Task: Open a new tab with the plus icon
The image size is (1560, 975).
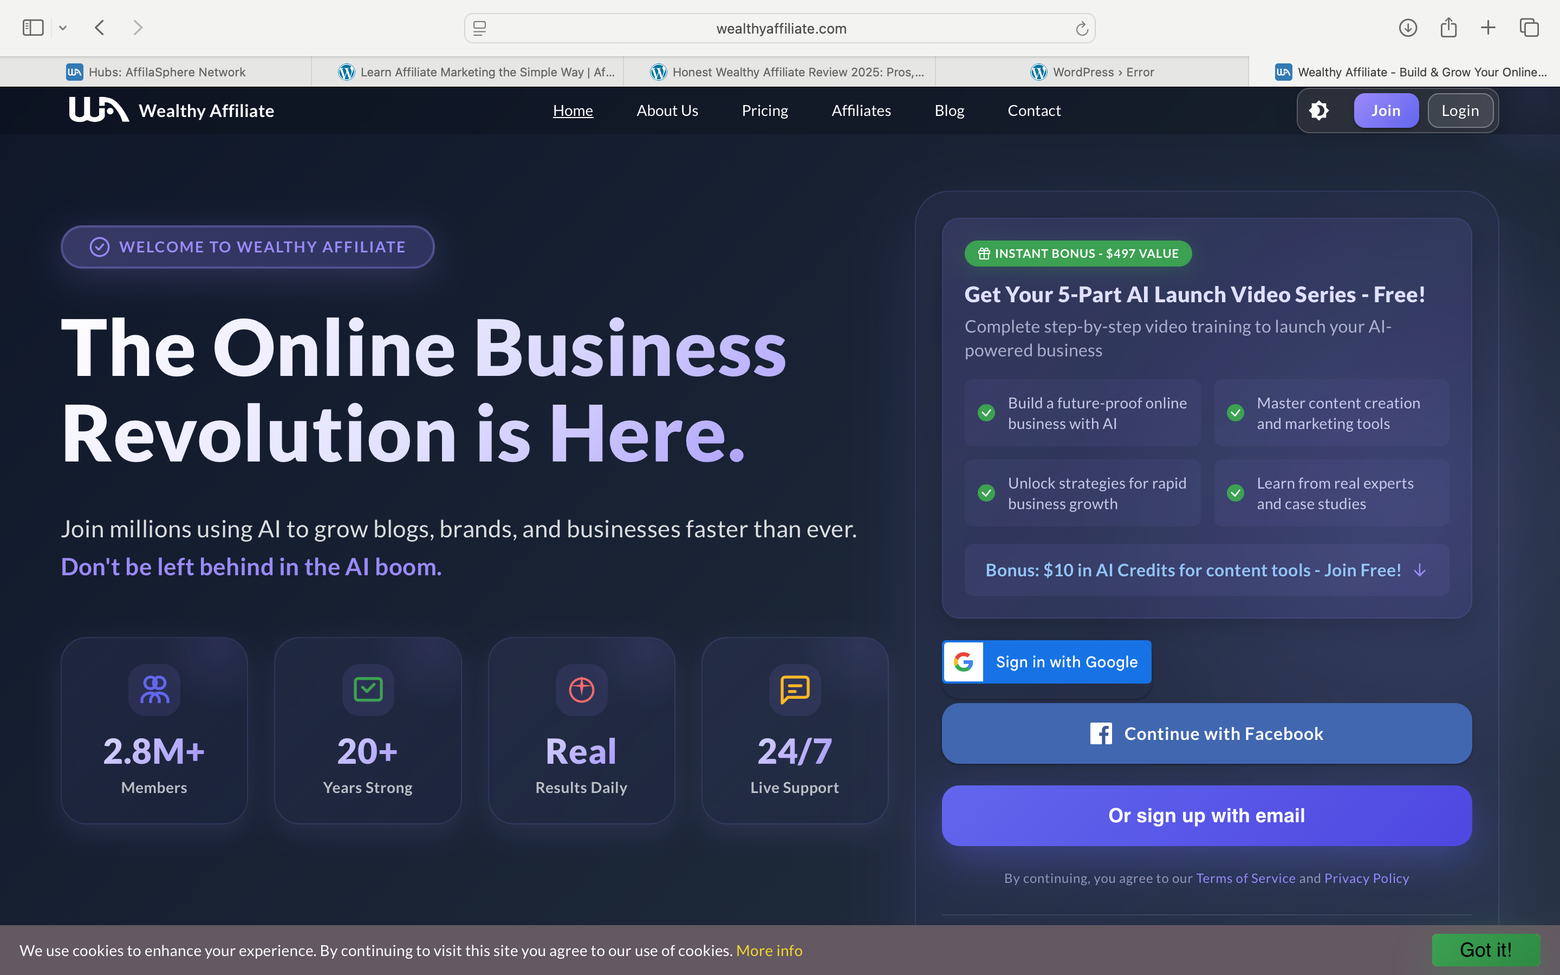Action: (x=1488, y=28)
